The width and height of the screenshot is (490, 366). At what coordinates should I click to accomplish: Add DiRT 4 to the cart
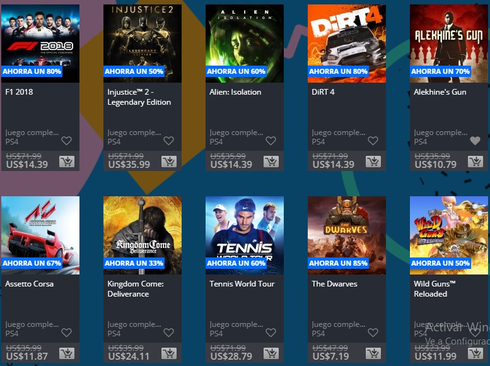373,162
